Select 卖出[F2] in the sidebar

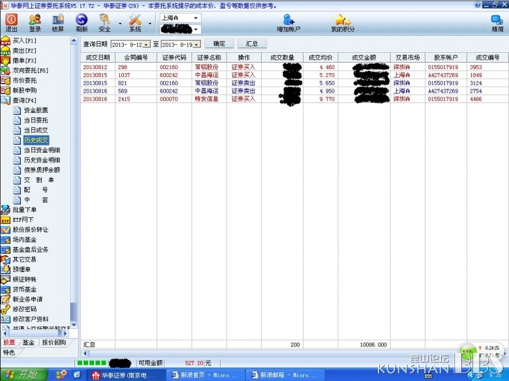click(24, 51)
